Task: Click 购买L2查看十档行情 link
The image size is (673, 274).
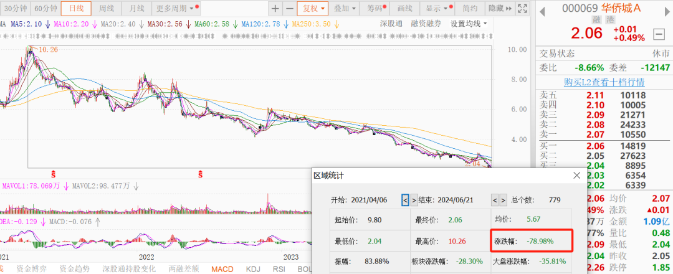Action: point(604,82)
